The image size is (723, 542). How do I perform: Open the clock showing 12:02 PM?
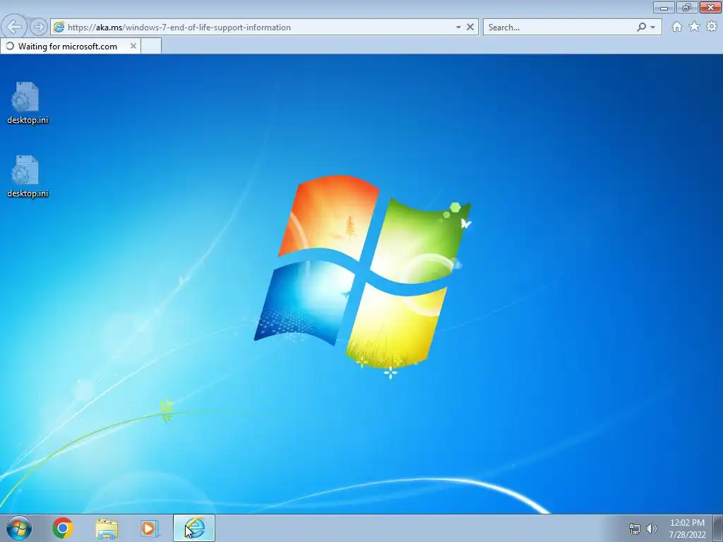(687, 529)
